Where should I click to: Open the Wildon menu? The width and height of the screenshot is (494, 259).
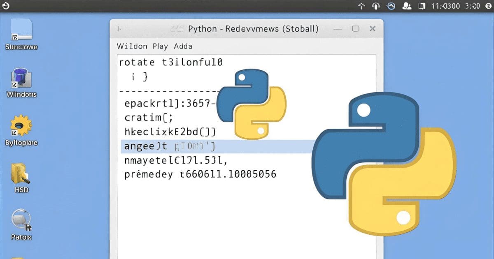pos(132,46)
